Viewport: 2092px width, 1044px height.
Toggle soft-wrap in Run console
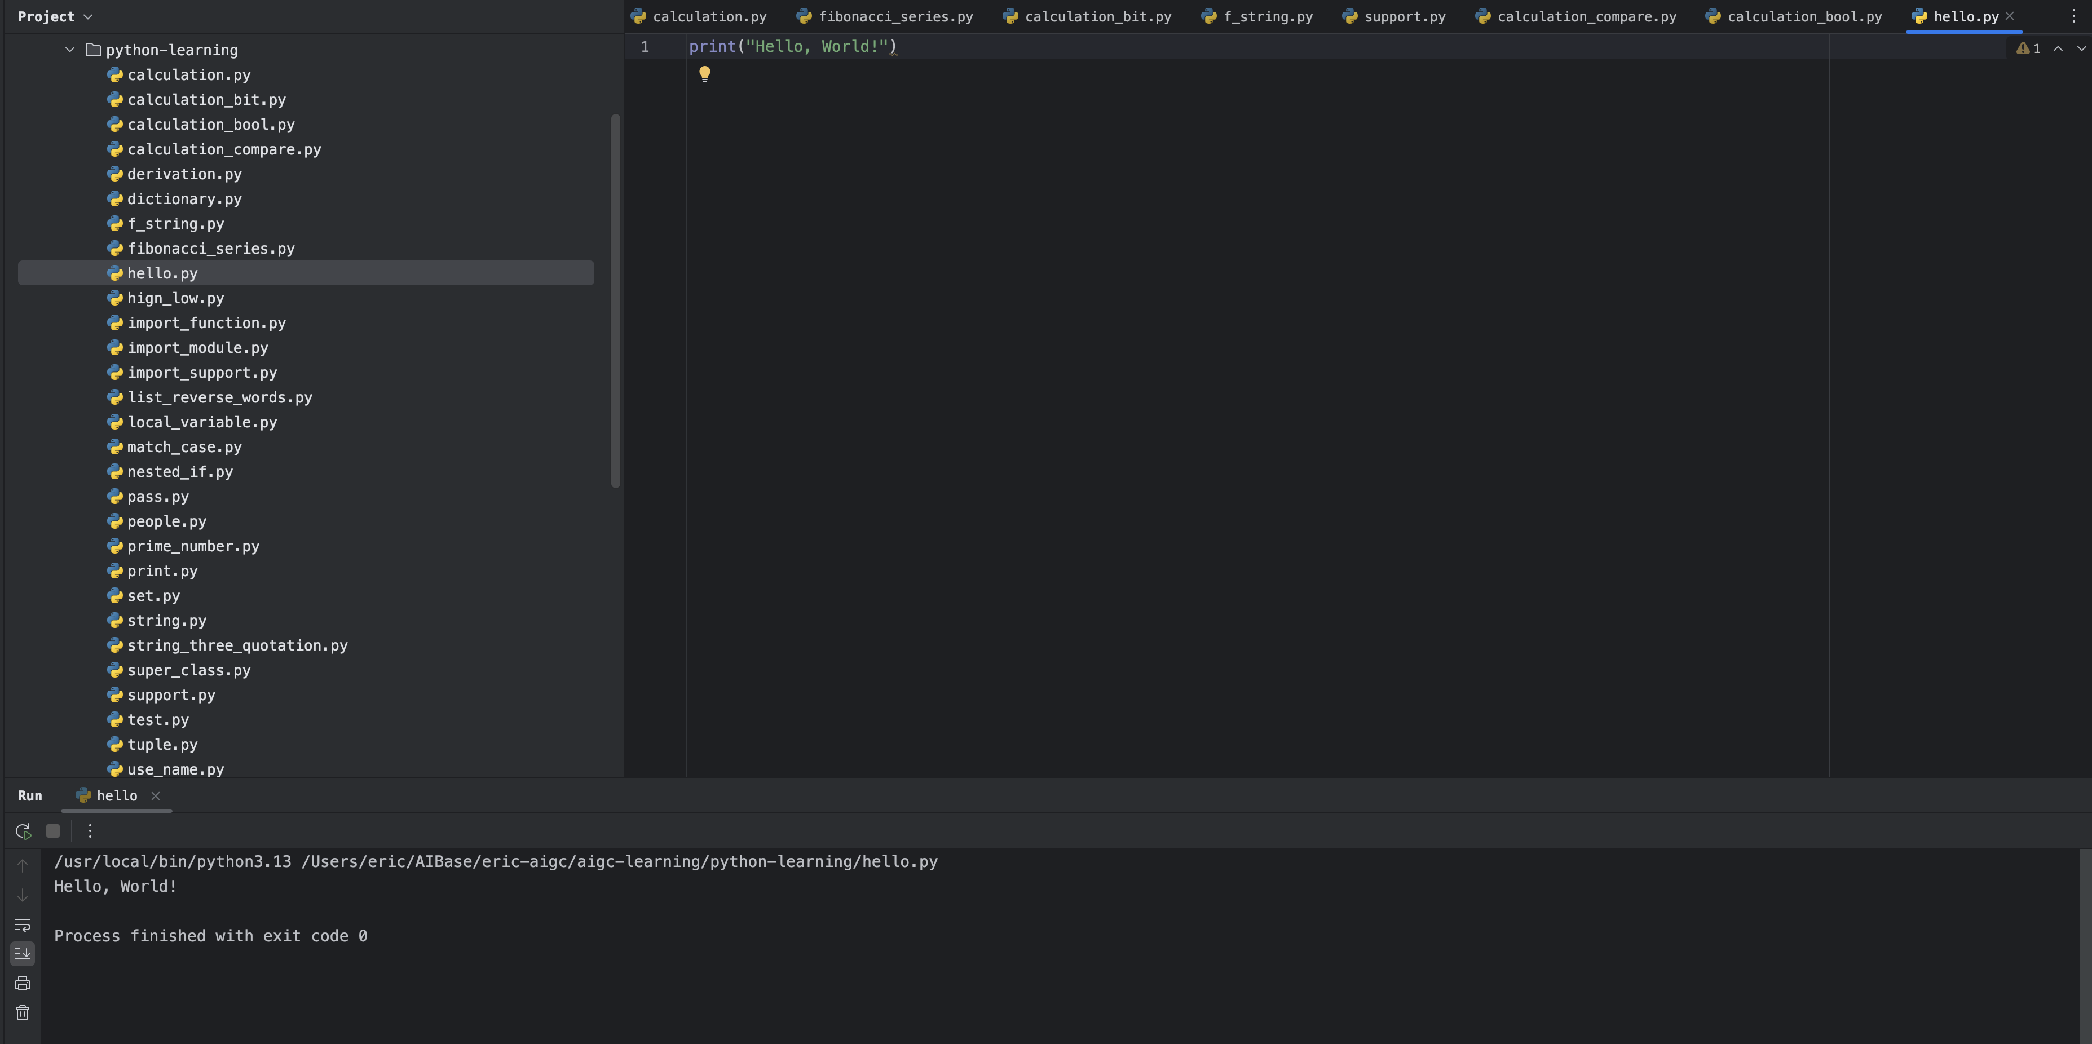23,924
